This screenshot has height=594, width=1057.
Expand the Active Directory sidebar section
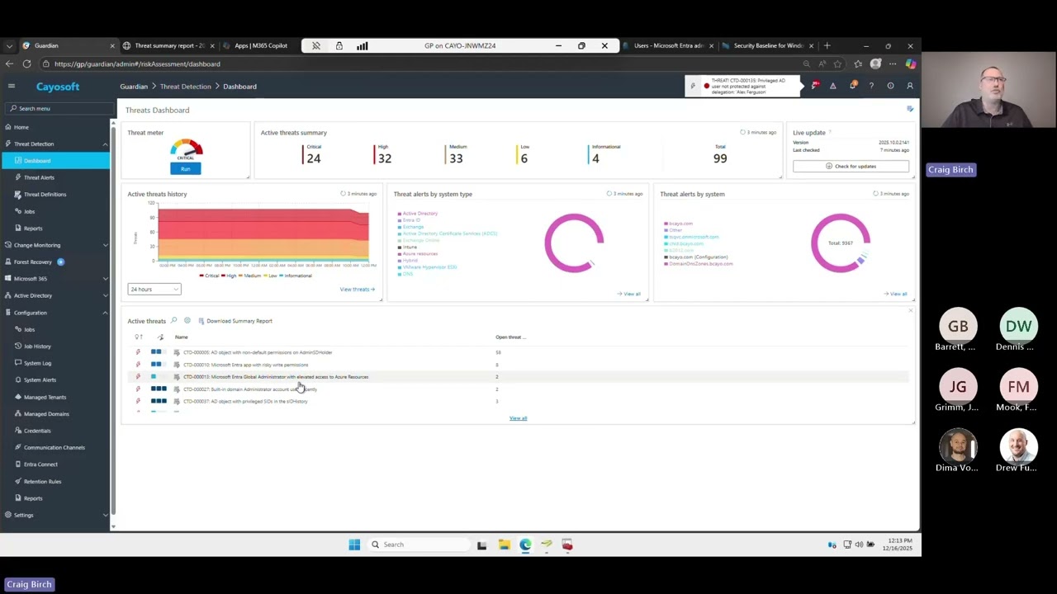[x=105, y=295]
